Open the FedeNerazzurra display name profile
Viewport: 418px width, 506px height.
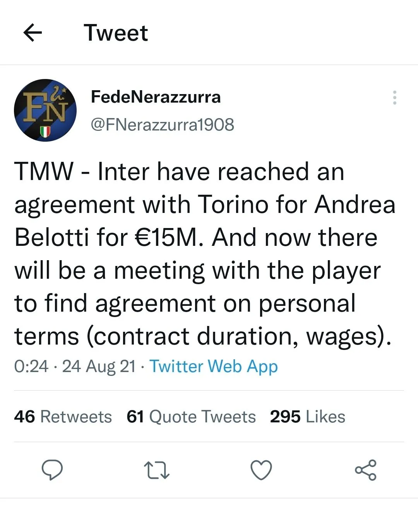(x=156, y=97)
